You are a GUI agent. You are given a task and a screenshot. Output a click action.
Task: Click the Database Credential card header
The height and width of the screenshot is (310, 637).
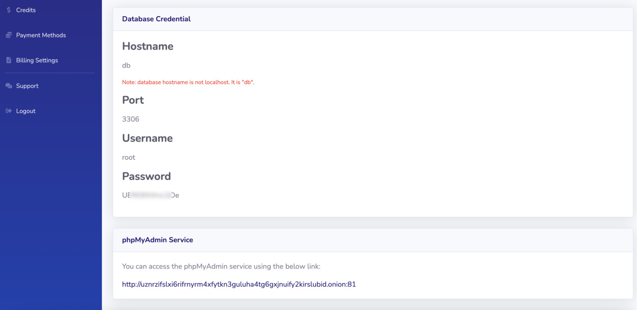[x=373, y=19]
